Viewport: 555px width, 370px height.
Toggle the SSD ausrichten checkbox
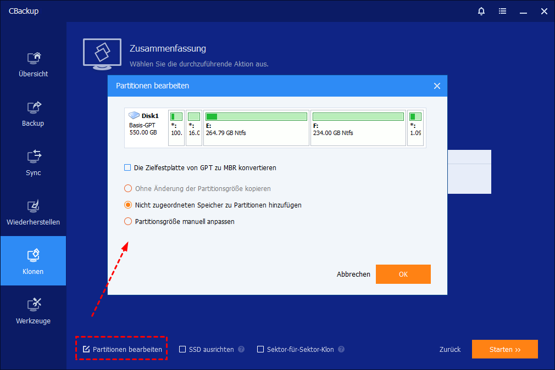183,349
